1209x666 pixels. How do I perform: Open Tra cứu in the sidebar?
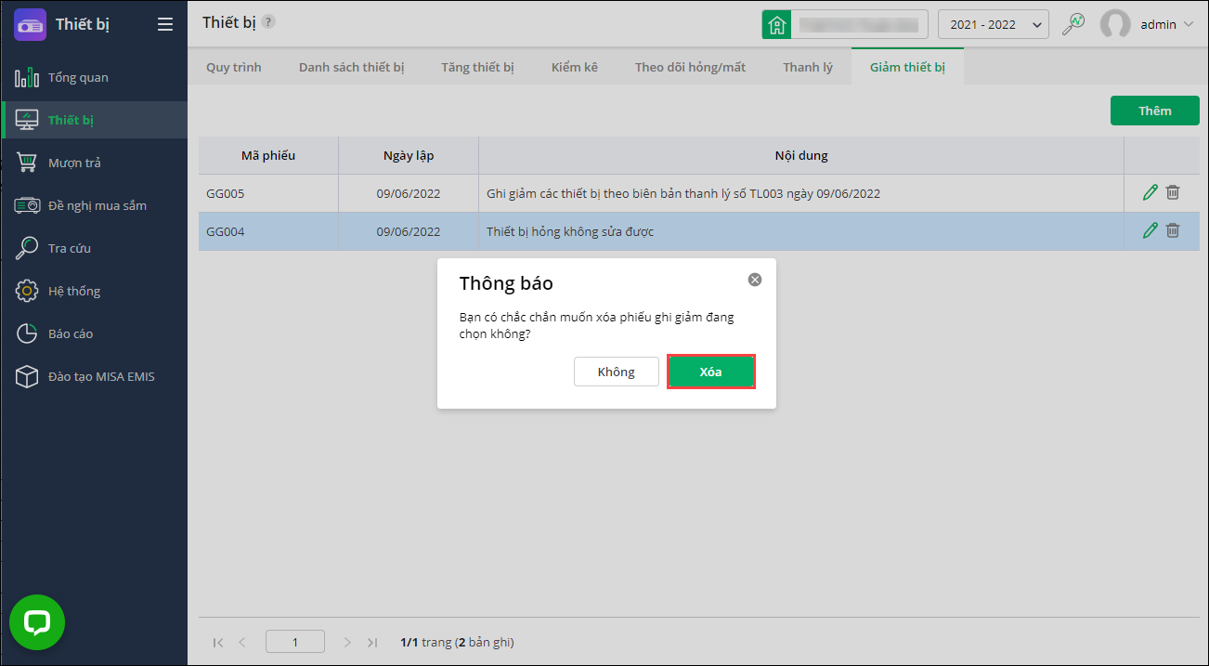pos(94,248)
